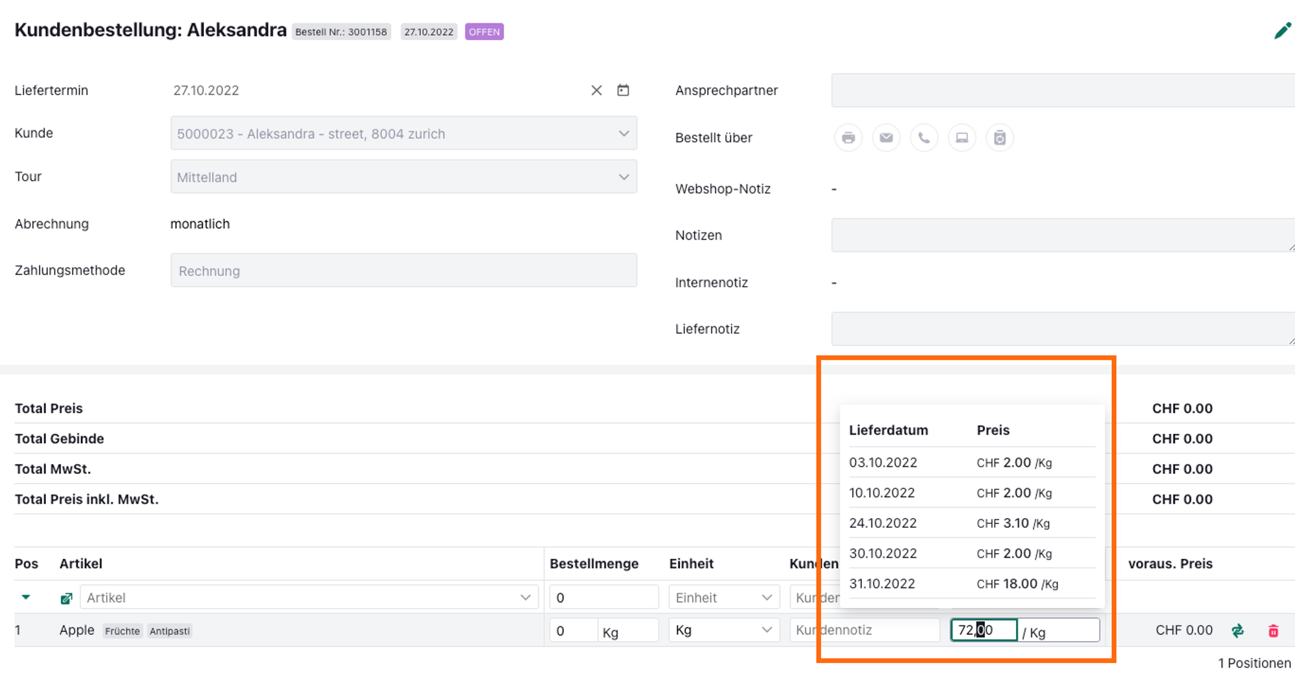This screenshot has width=1295, height=678.
Task: Clear the Liefertermin date with X
Action: (x=596, y=91)
